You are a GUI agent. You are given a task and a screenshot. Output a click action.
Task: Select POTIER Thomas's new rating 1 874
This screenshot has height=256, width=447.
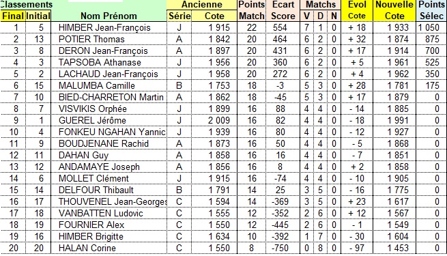coord(394,39)
